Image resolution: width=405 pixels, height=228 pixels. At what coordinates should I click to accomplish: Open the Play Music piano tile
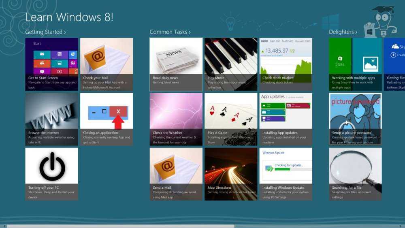(231, 64)
